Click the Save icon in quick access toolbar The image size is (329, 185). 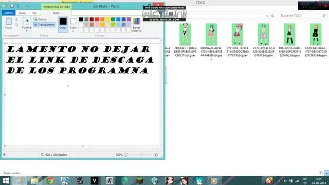pyautogui.click(x=12, y=6)
